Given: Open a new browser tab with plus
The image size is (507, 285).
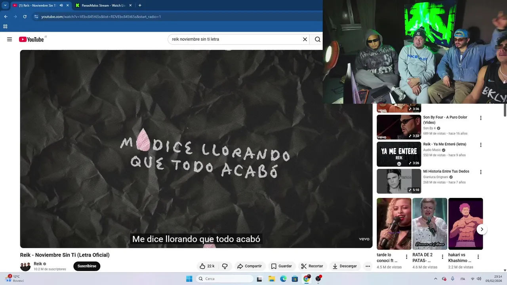Looking at the screenshot, I should click(140, 6).
